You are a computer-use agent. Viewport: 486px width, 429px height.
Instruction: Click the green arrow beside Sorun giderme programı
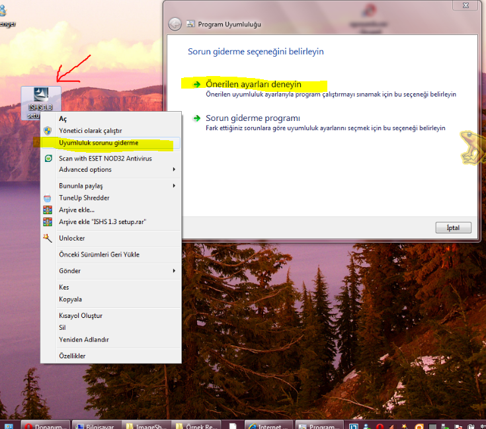(196, 118)
